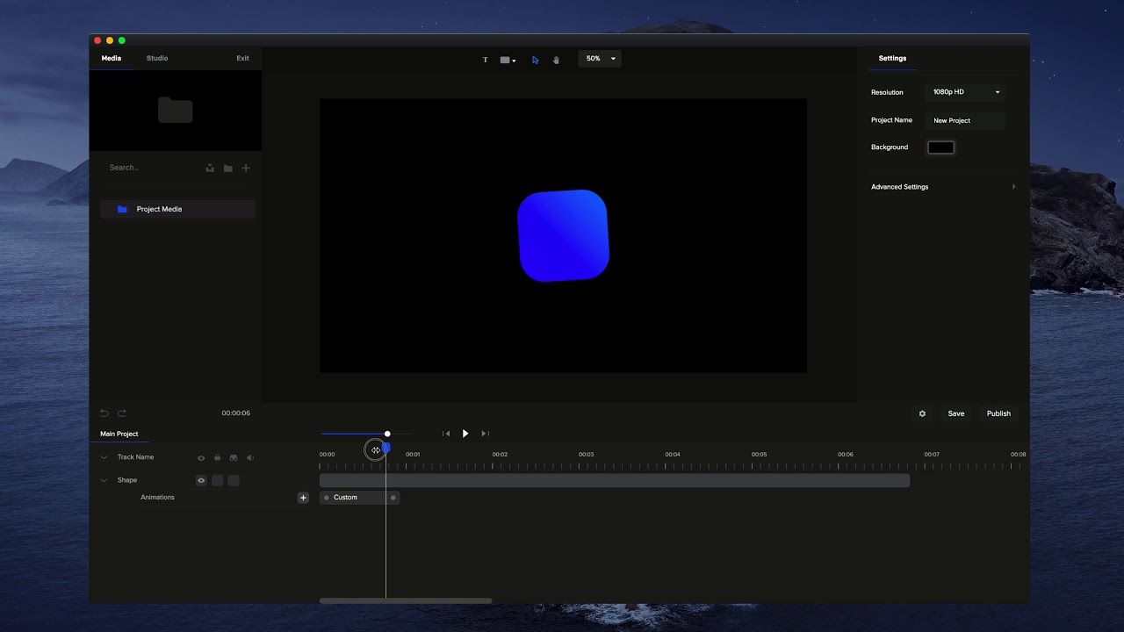Click the Track Name binoculars icon
Image resolution: width=1124 pixels, height=632 pixels.
[x=234, y=457]
